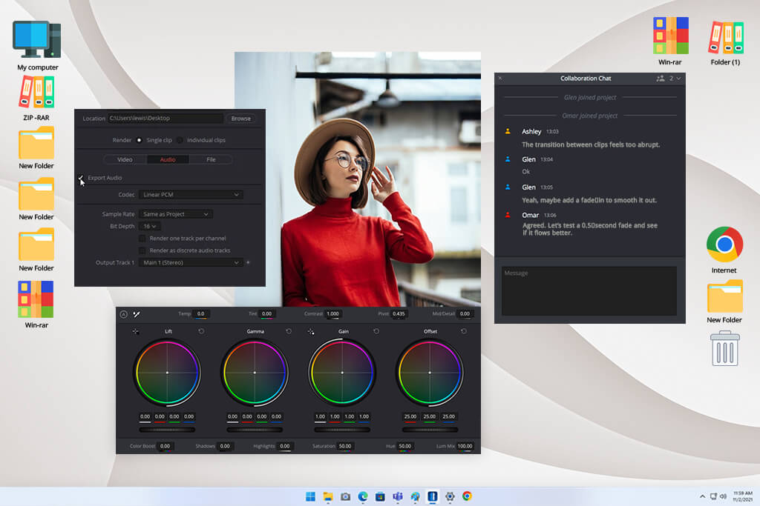Open Microsoft Teams from the taskbar
Screen dimensions: 760x506
[398, 496]
